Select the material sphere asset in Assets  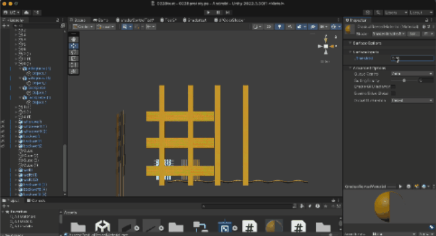click(274, 226)
